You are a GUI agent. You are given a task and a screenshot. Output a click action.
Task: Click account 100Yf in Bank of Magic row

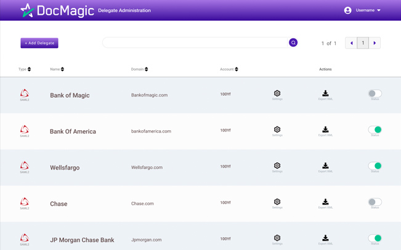[x=225, y=94]
